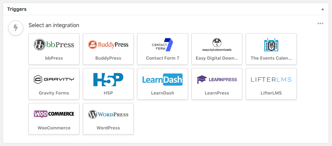
Task: Click the LearnDash text caption
Action: click(x=163, y=93)
